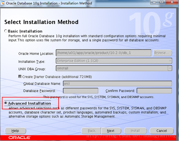This screenshot has height=141, width=179.
Task: Click the 'Confirm Password:' label
Action: click(x=120, y=91)
